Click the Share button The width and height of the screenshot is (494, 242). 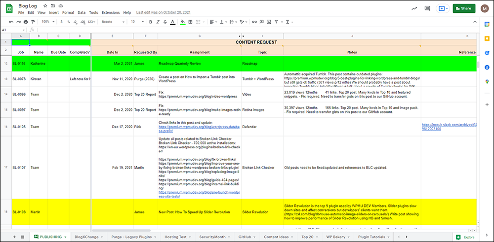tap(464, 8)
